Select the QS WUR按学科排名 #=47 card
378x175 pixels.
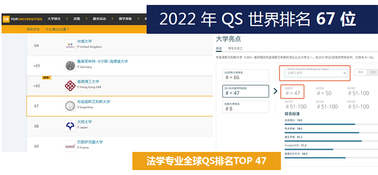245,91
